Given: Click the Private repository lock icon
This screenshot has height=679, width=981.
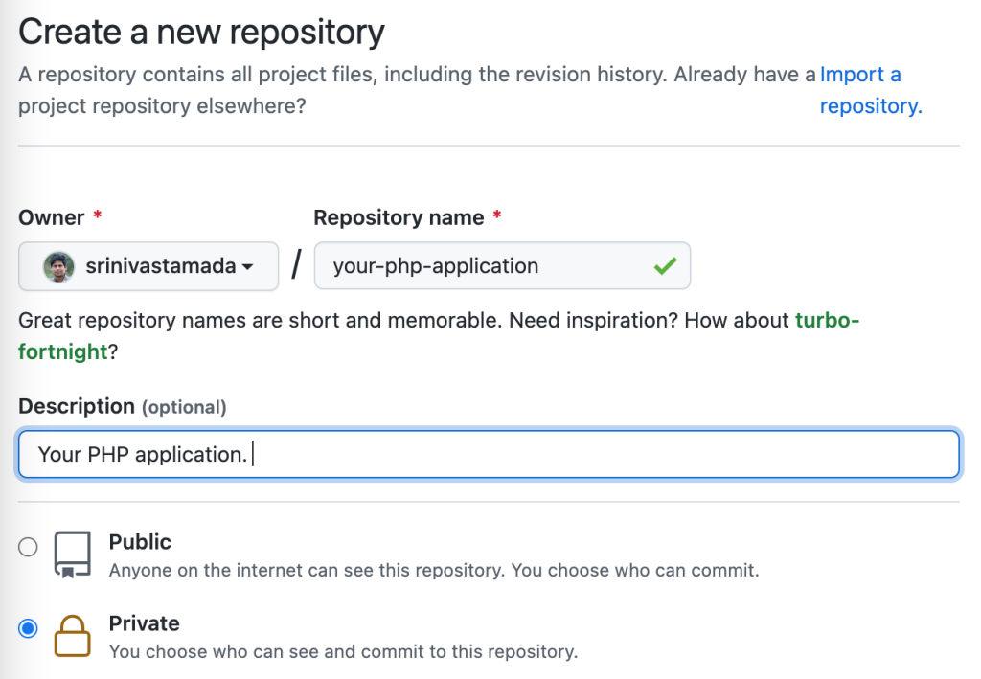Looking at the screenshot, I should click(x=73, y=636).
